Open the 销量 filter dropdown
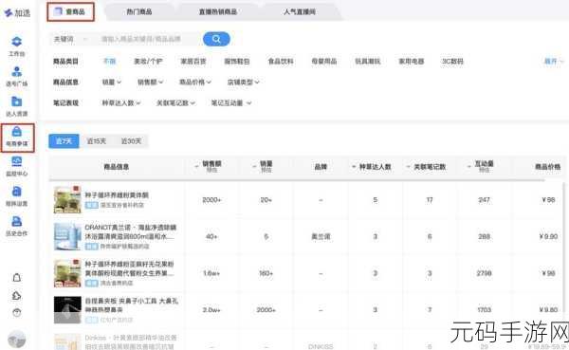The width and height of the screenshot is (569, 350). pos(111,83)
